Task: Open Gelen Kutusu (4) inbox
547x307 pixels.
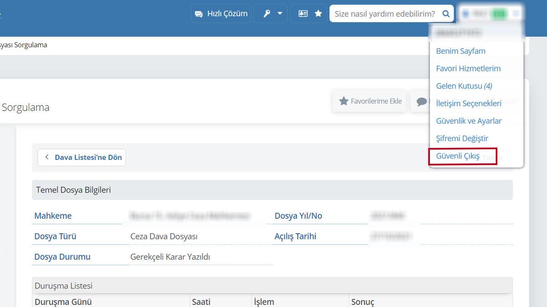Action: 464,86
